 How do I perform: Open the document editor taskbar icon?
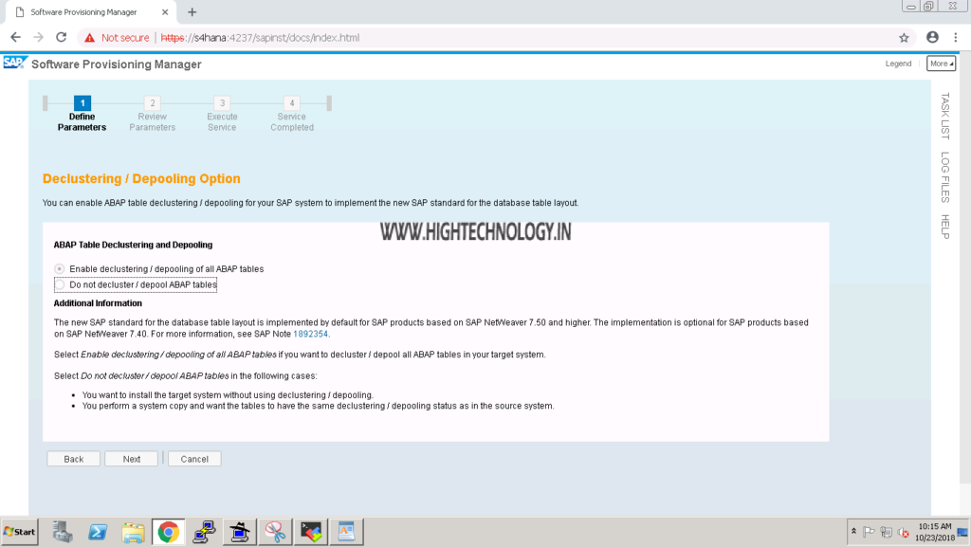point(346,532)
